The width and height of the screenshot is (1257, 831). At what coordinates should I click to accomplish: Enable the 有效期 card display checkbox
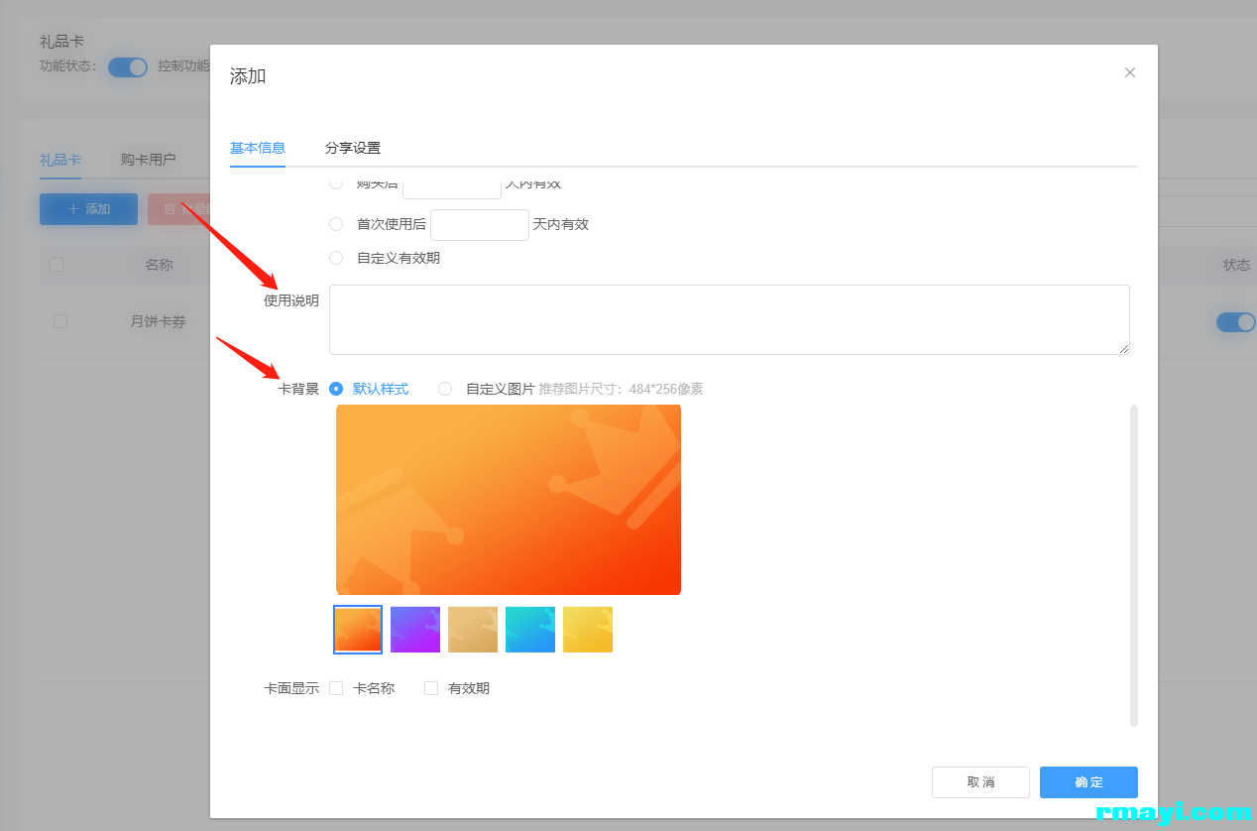pos(431,688)
